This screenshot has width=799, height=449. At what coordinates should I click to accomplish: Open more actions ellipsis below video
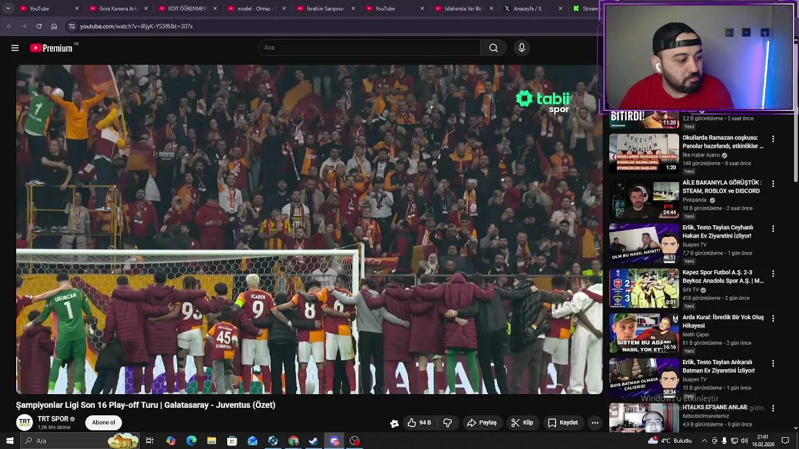[595, 423]
